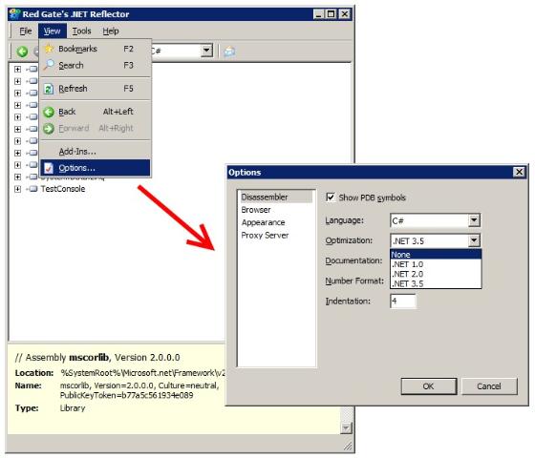Image resolution: width=535 pixels, height=458 pixels.
Task: Click the Refresh icon in View menu
Action: point(49,89)
